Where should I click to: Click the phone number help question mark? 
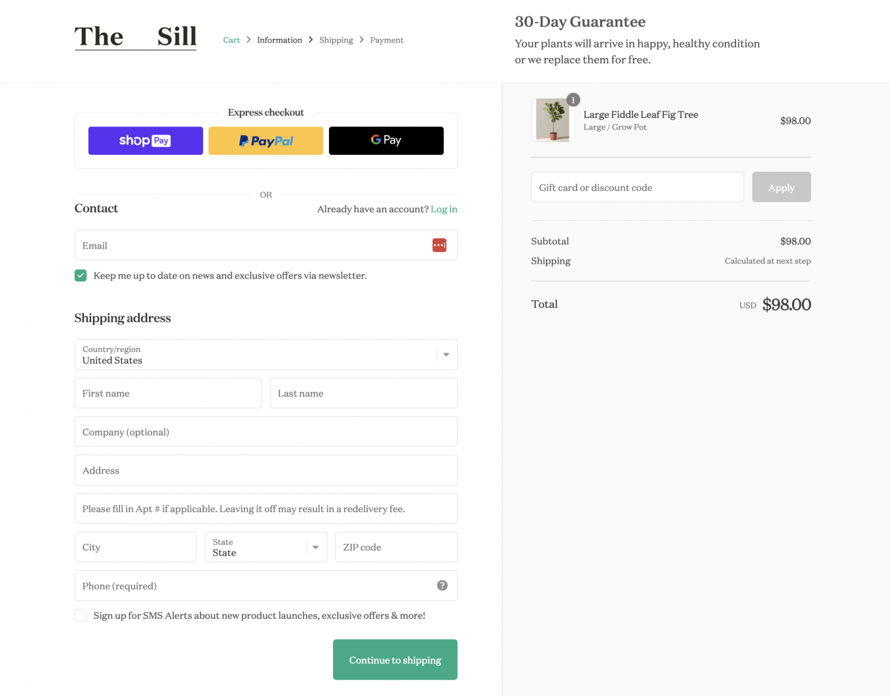click(x=442, y=585)
